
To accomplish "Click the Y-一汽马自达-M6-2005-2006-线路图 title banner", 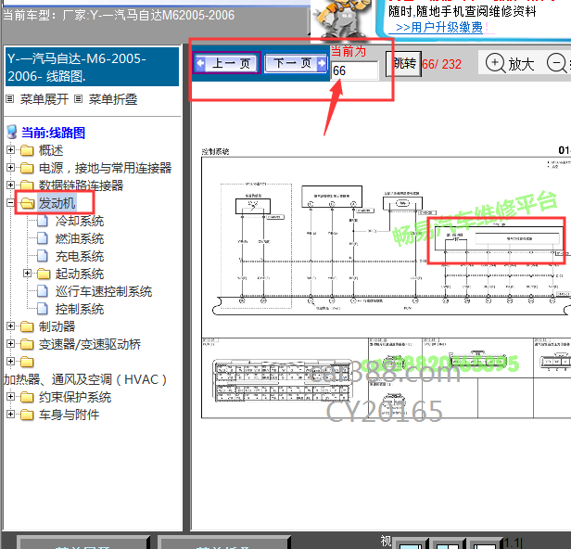I will pos(92,67).
